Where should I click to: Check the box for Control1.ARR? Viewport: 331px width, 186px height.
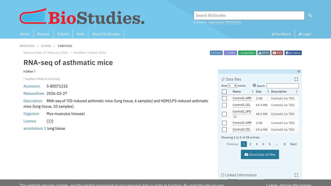coord(224,98)
